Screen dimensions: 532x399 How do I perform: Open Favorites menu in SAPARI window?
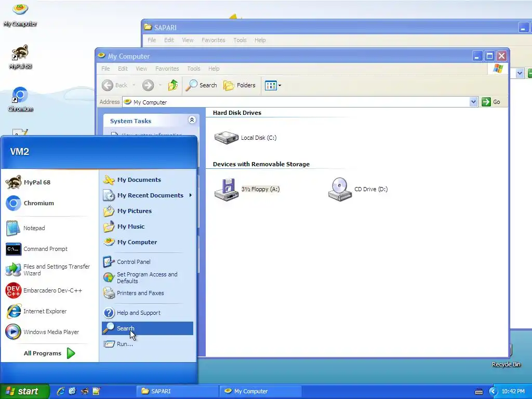click(214, 40)
